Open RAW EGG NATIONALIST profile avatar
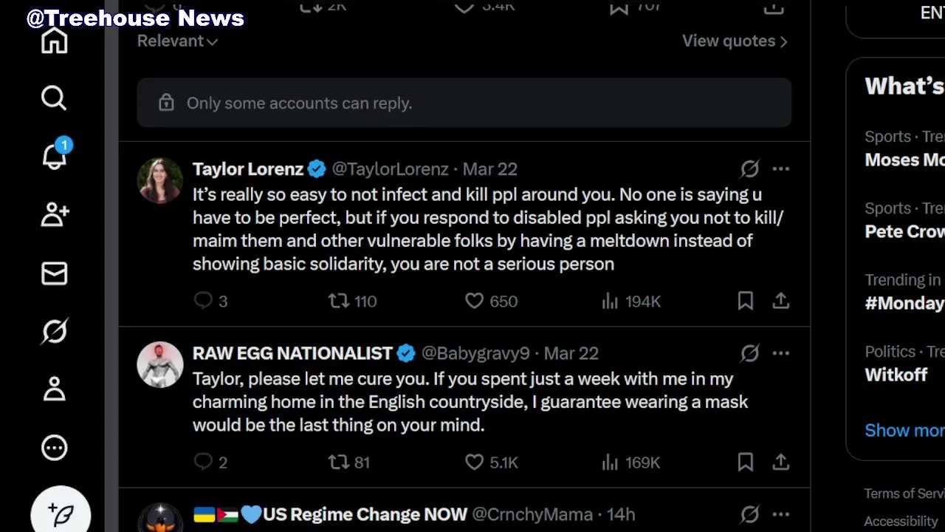The height and width of the screenshot is (532, 945). click(x=159, y=364)
